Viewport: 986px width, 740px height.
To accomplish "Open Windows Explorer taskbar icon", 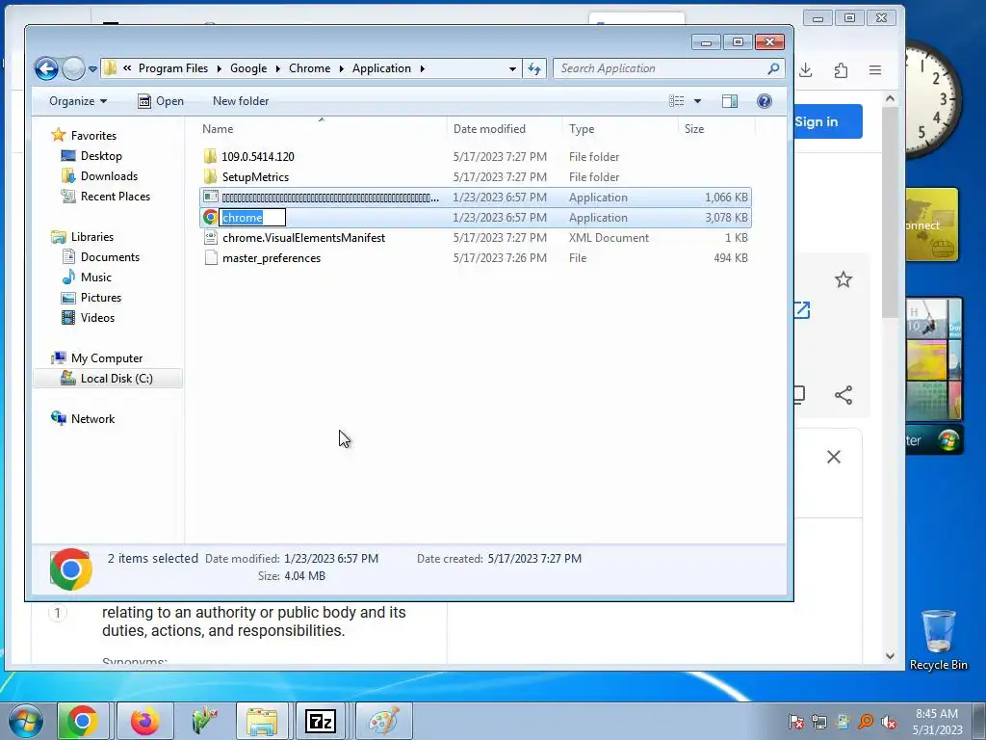I will [x=262, y=721].
